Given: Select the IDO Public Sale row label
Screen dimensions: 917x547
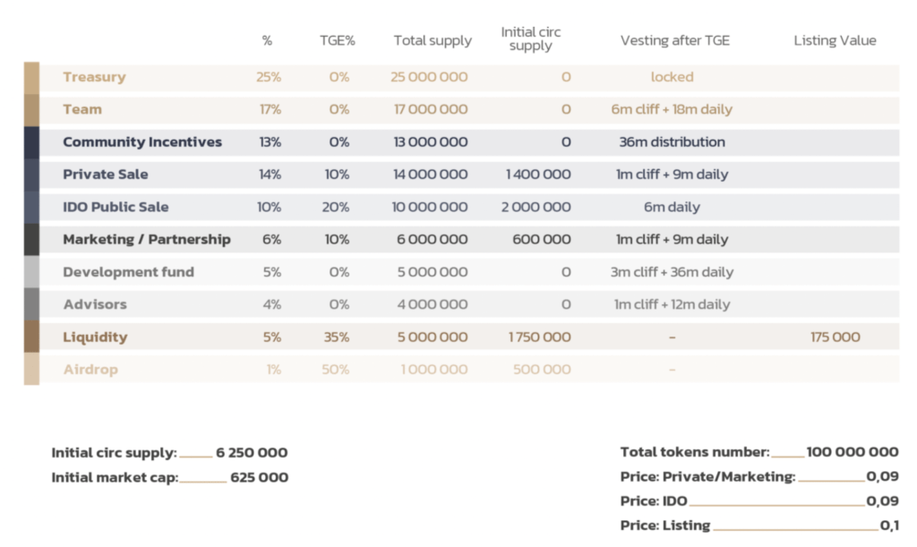Looking at the screenshot, I should coord(116,207).
